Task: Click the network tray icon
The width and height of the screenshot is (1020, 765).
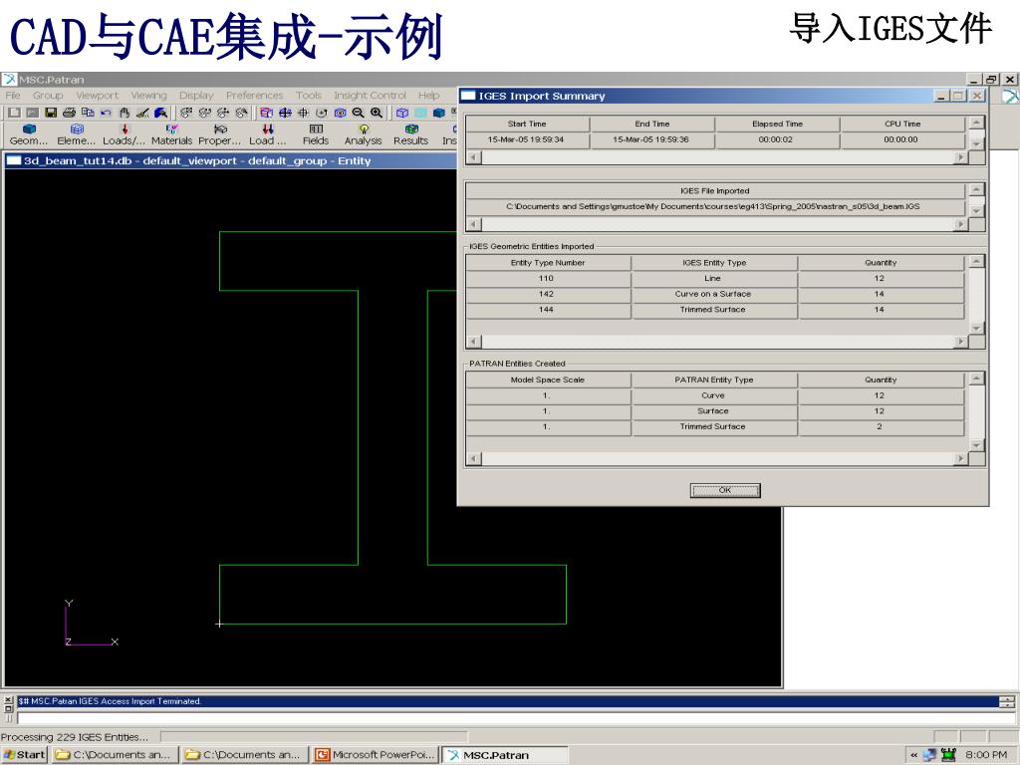Action: [929, 755]
